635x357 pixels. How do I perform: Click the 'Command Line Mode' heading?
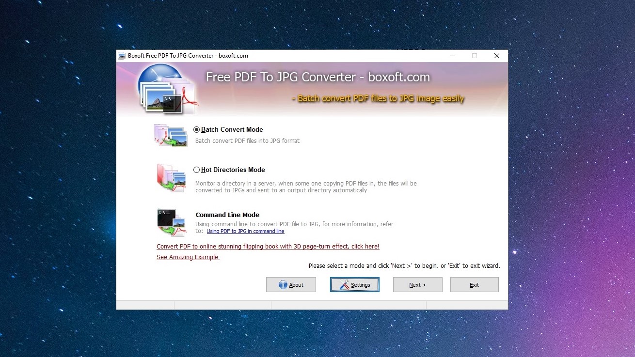click(x=227, y=215)
